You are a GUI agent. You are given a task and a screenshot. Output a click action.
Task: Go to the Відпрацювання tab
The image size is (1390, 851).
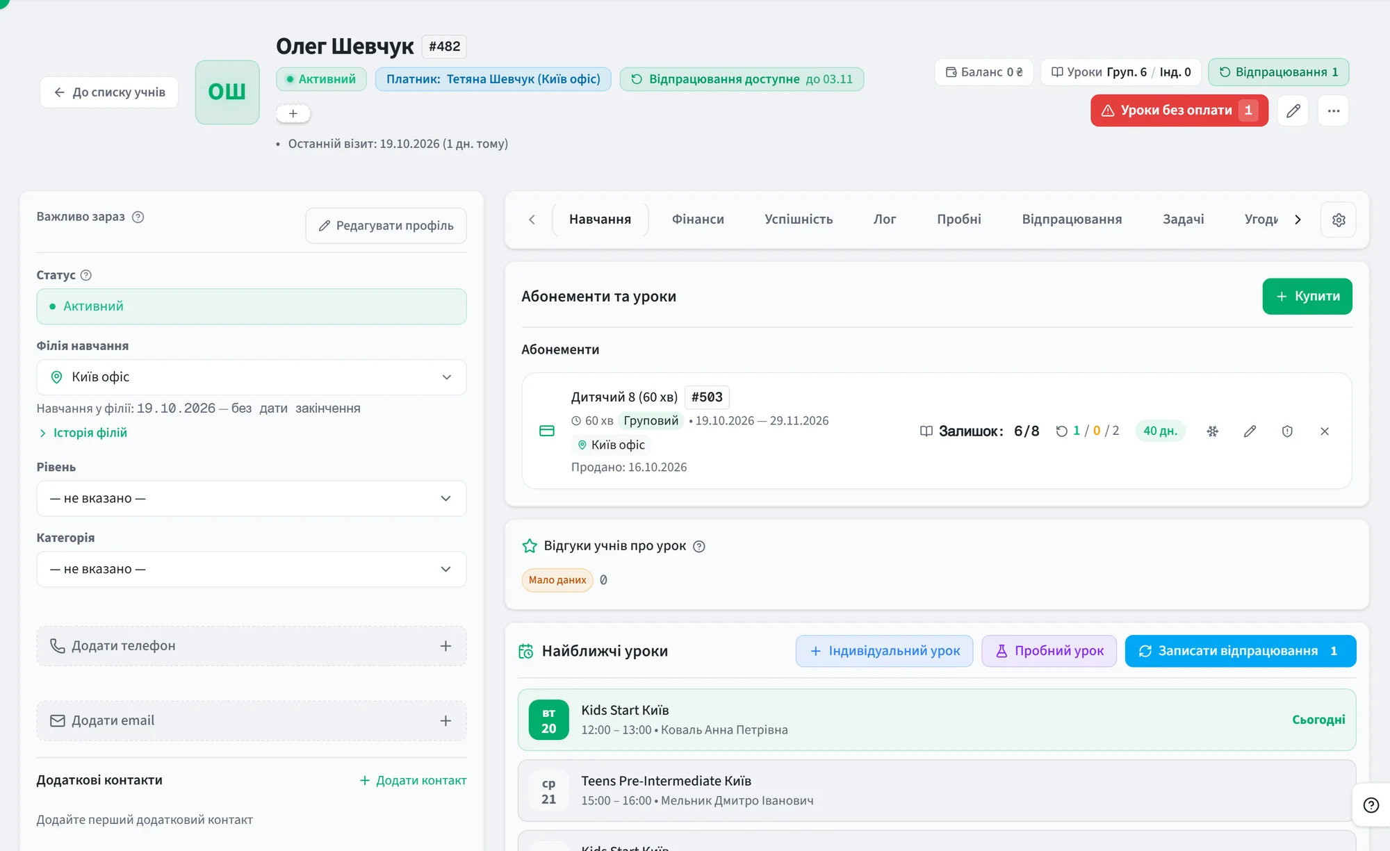(x=1072, y=220)
